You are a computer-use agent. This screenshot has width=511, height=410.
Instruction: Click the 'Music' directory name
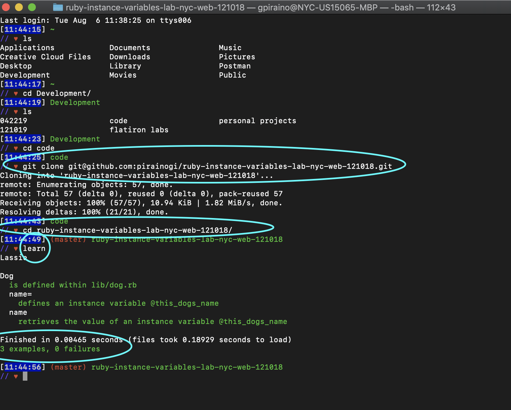coord(230,48)
